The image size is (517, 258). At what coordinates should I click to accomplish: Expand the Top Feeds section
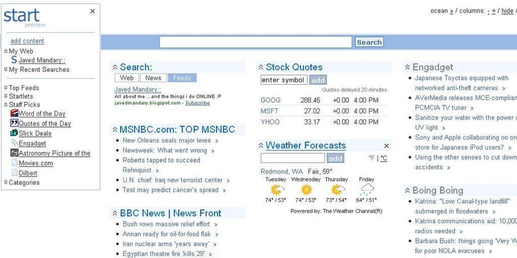click(x=6, y=88)
